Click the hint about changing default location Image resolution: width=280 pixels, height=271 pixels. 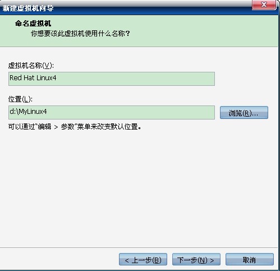(x=75, y=127)
